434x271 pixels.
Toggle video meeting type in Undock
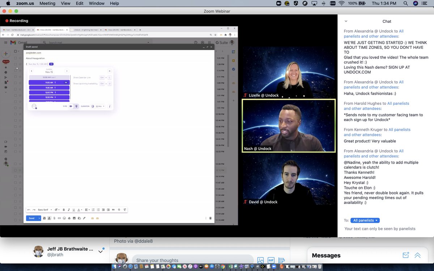[71, 106]
